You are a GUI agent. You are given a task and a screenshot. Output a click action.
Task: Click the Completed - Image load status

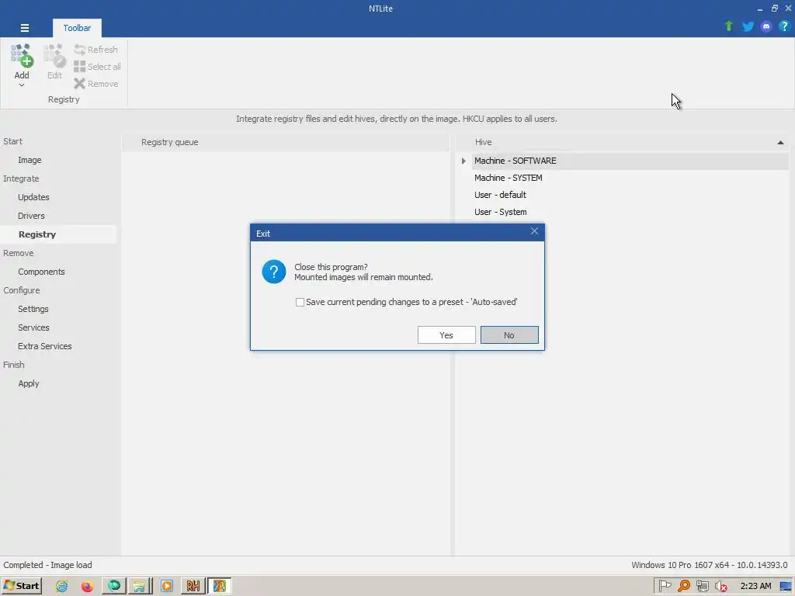pos(47,565)
